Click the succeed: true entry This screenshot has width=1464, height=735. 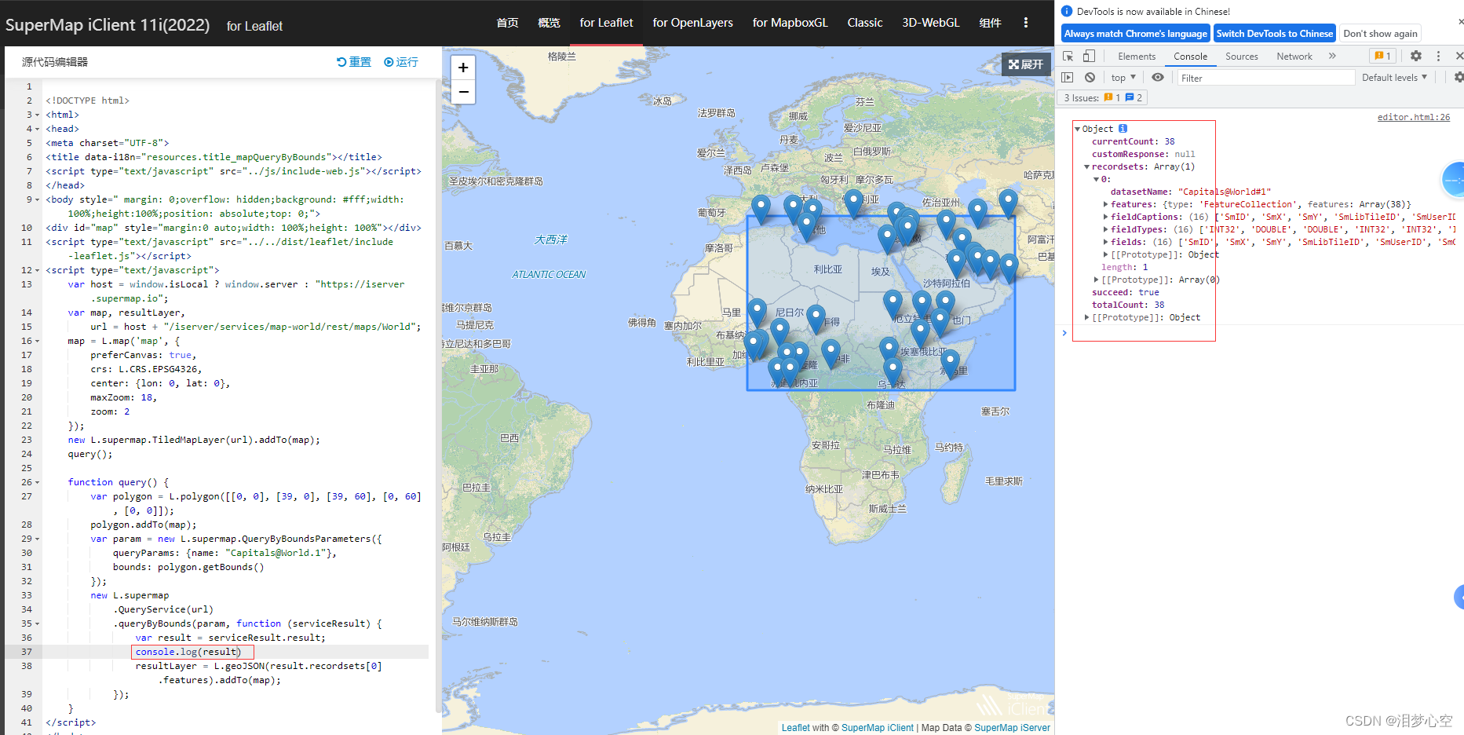[x=1125, y=292]
